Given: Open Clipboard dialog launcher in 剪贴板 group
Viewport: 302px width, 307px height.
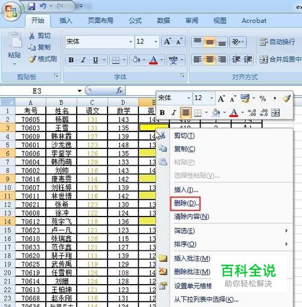Looking at the screenshot, I should [56, 75].
